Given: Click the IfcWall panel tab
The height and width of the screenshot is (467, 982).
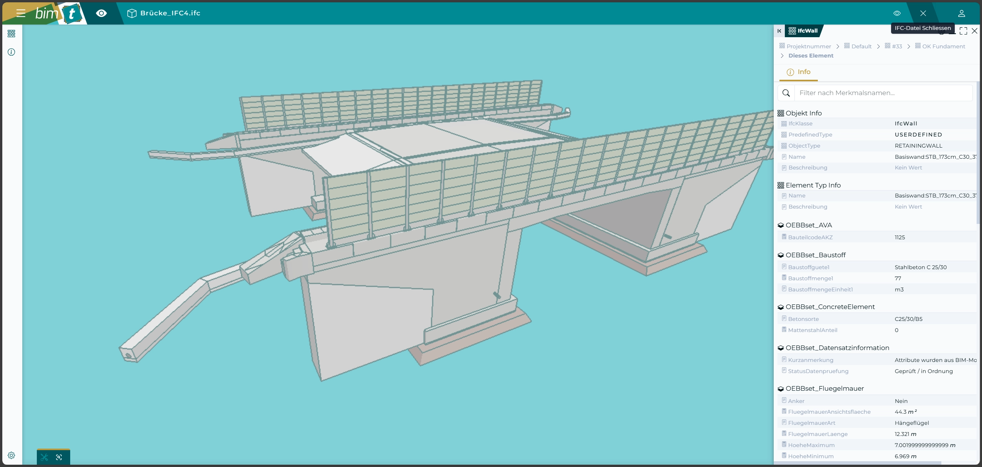Looking at the screenshot, I should click(x=803, y=31).
